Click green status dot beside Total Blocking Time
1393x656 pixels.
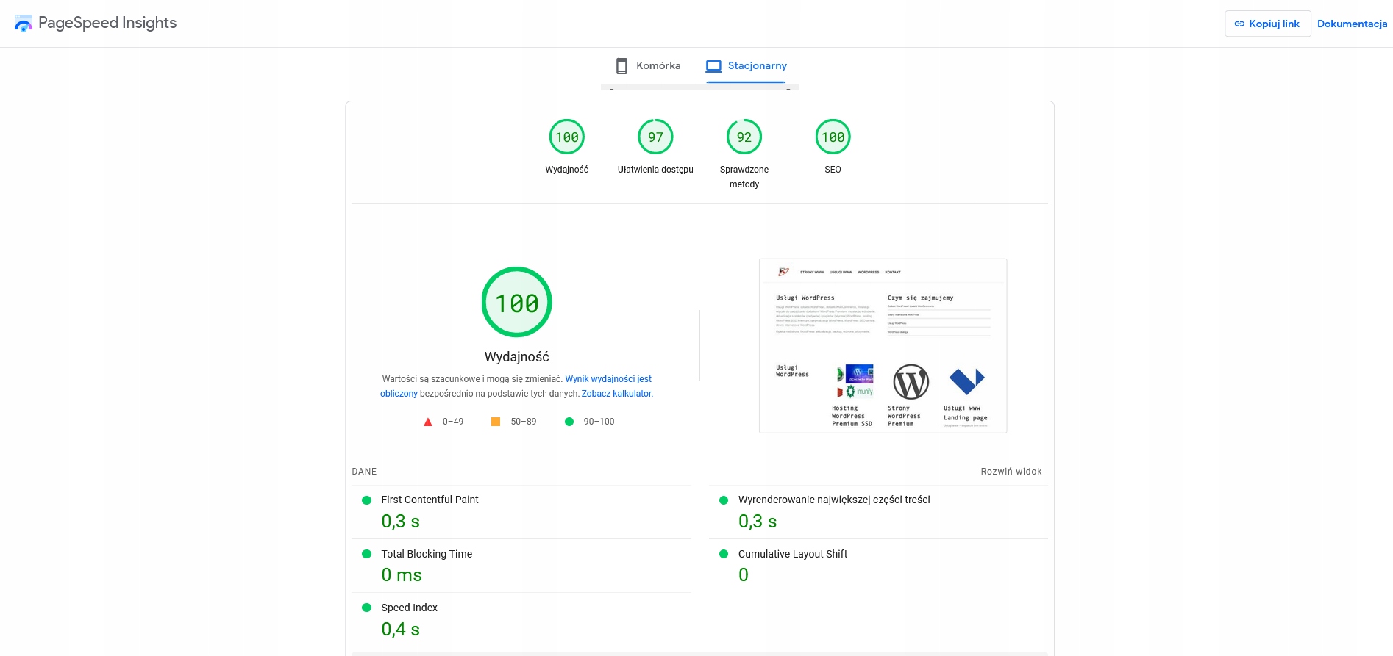point(366,554)
